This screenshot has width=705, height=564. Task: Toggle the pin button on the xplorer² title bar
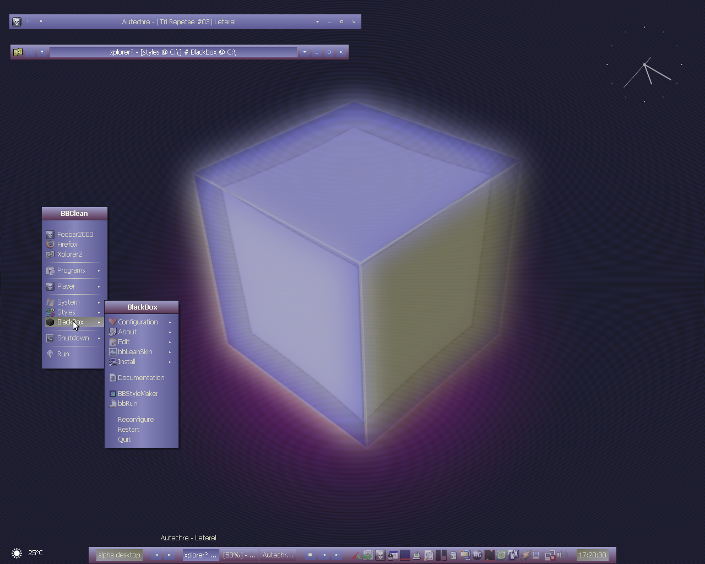42,52
